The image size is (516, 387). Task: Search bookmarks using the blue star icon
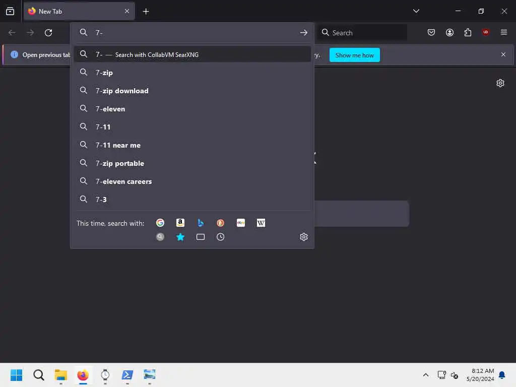(180, 237)
